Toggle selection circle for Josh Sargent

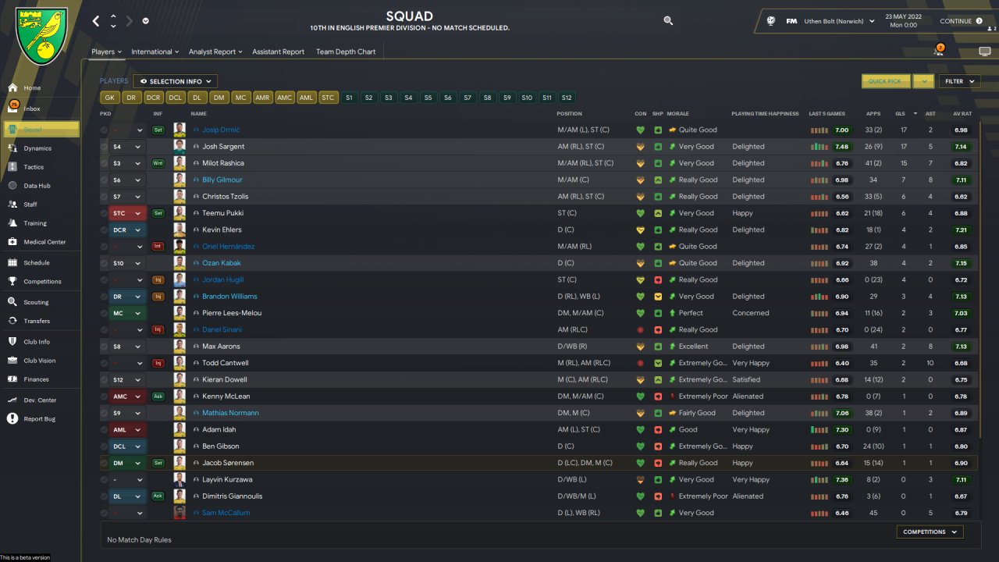[104, 147]
